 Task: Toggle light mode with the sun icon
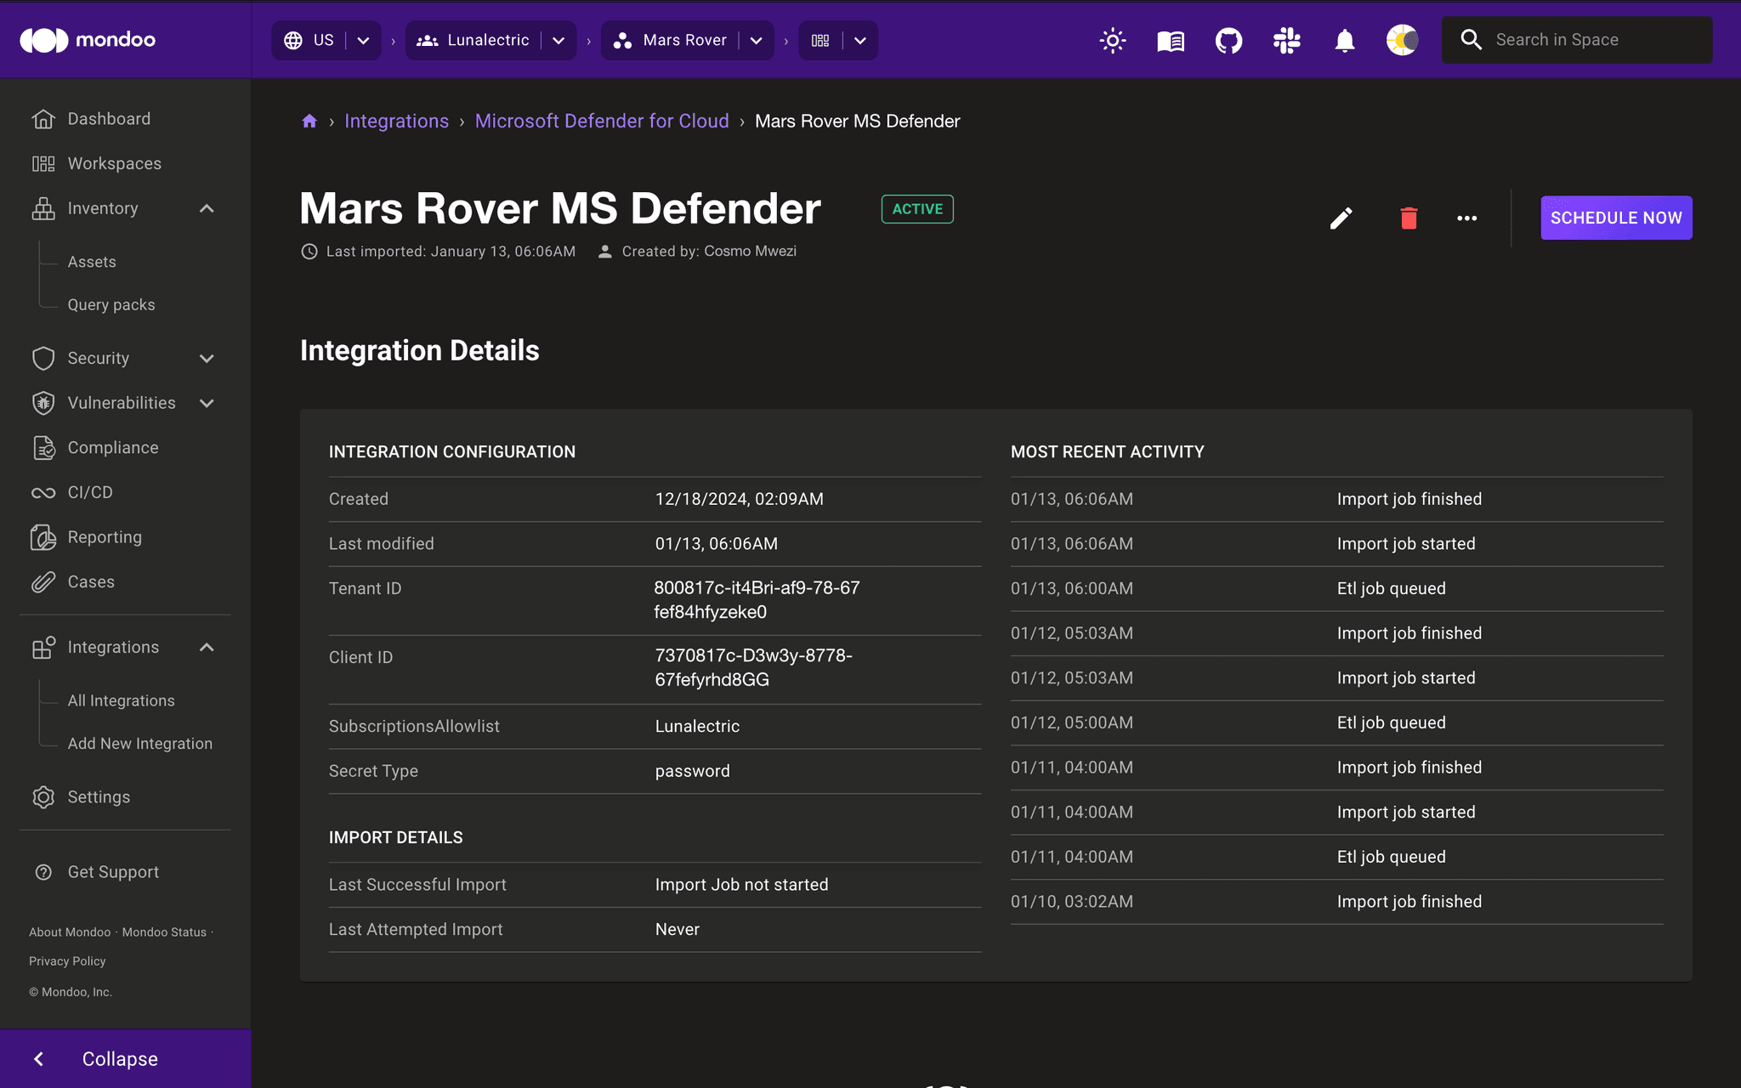(x=1112, y=40)
